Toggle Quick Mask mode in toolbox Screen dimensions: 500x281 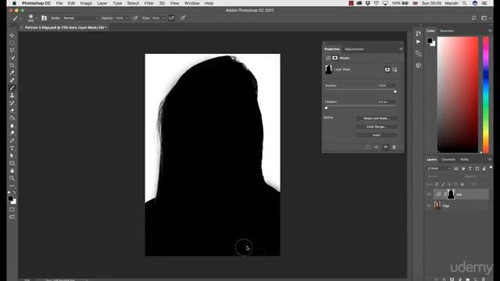(12, 209)
